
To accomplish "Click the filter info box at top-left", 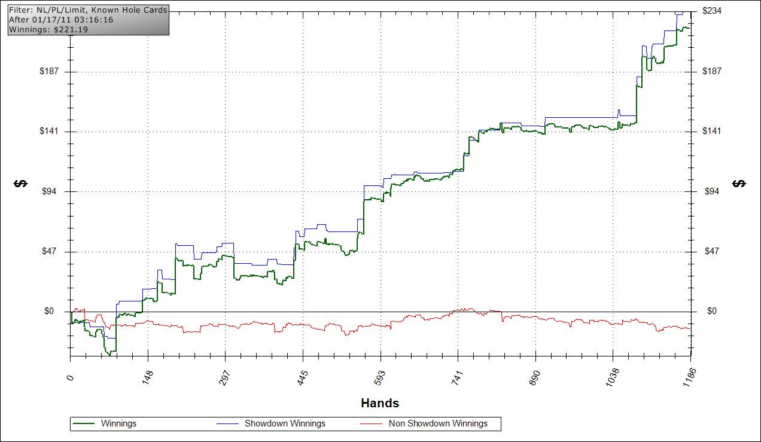I will coord(89,20).
